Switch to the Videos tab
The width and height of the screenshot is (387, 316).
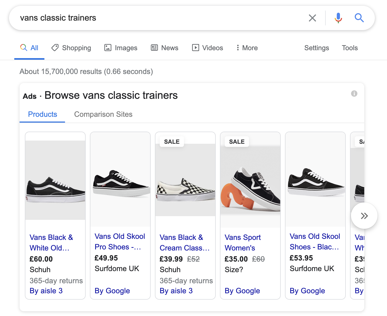click(208, 48)
